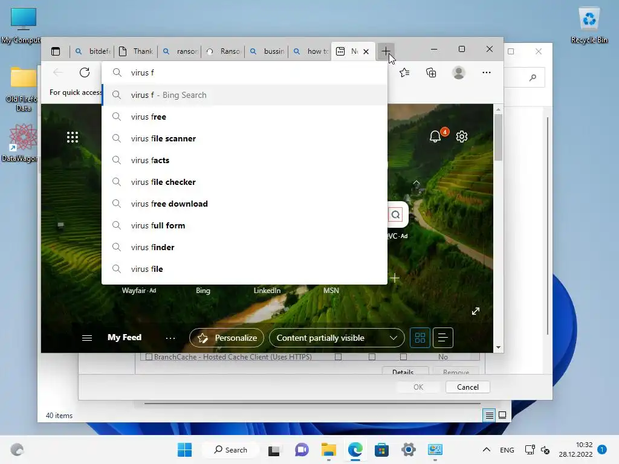Open a new tab with plus button

385,51
